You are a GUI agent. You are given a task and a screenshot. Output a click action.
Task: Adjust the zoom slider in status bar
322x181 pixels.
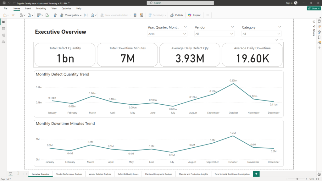pos(297,179)
